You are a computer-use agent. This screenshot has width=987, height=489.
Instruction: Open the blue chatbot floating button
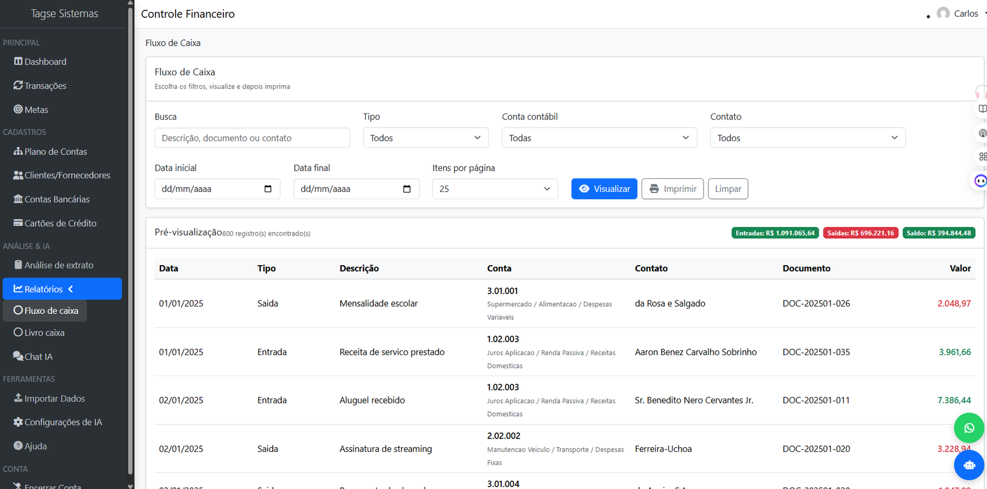point(968,465)
